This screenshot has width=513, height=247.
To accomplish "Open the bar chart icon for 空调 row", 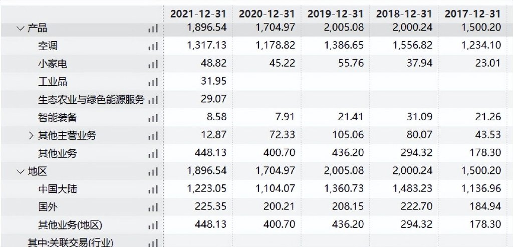I will (x=152, y=47).
